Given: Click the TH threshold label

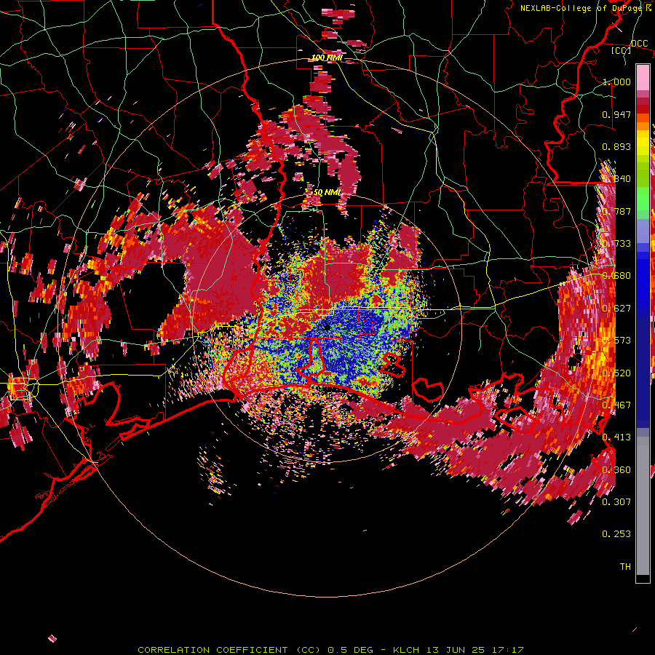Looking at the screenshot, I should click(x=625, y=567).
